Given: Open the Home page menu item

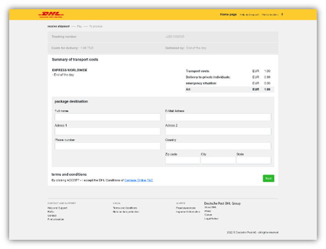Looking at the screenshot, I should 228,15.
